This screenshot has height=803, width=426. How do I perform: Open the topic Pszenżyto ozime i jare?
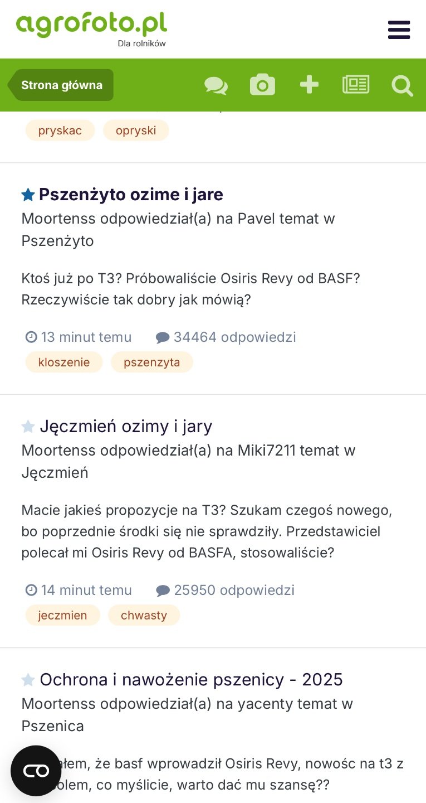[x=131, y=195]
